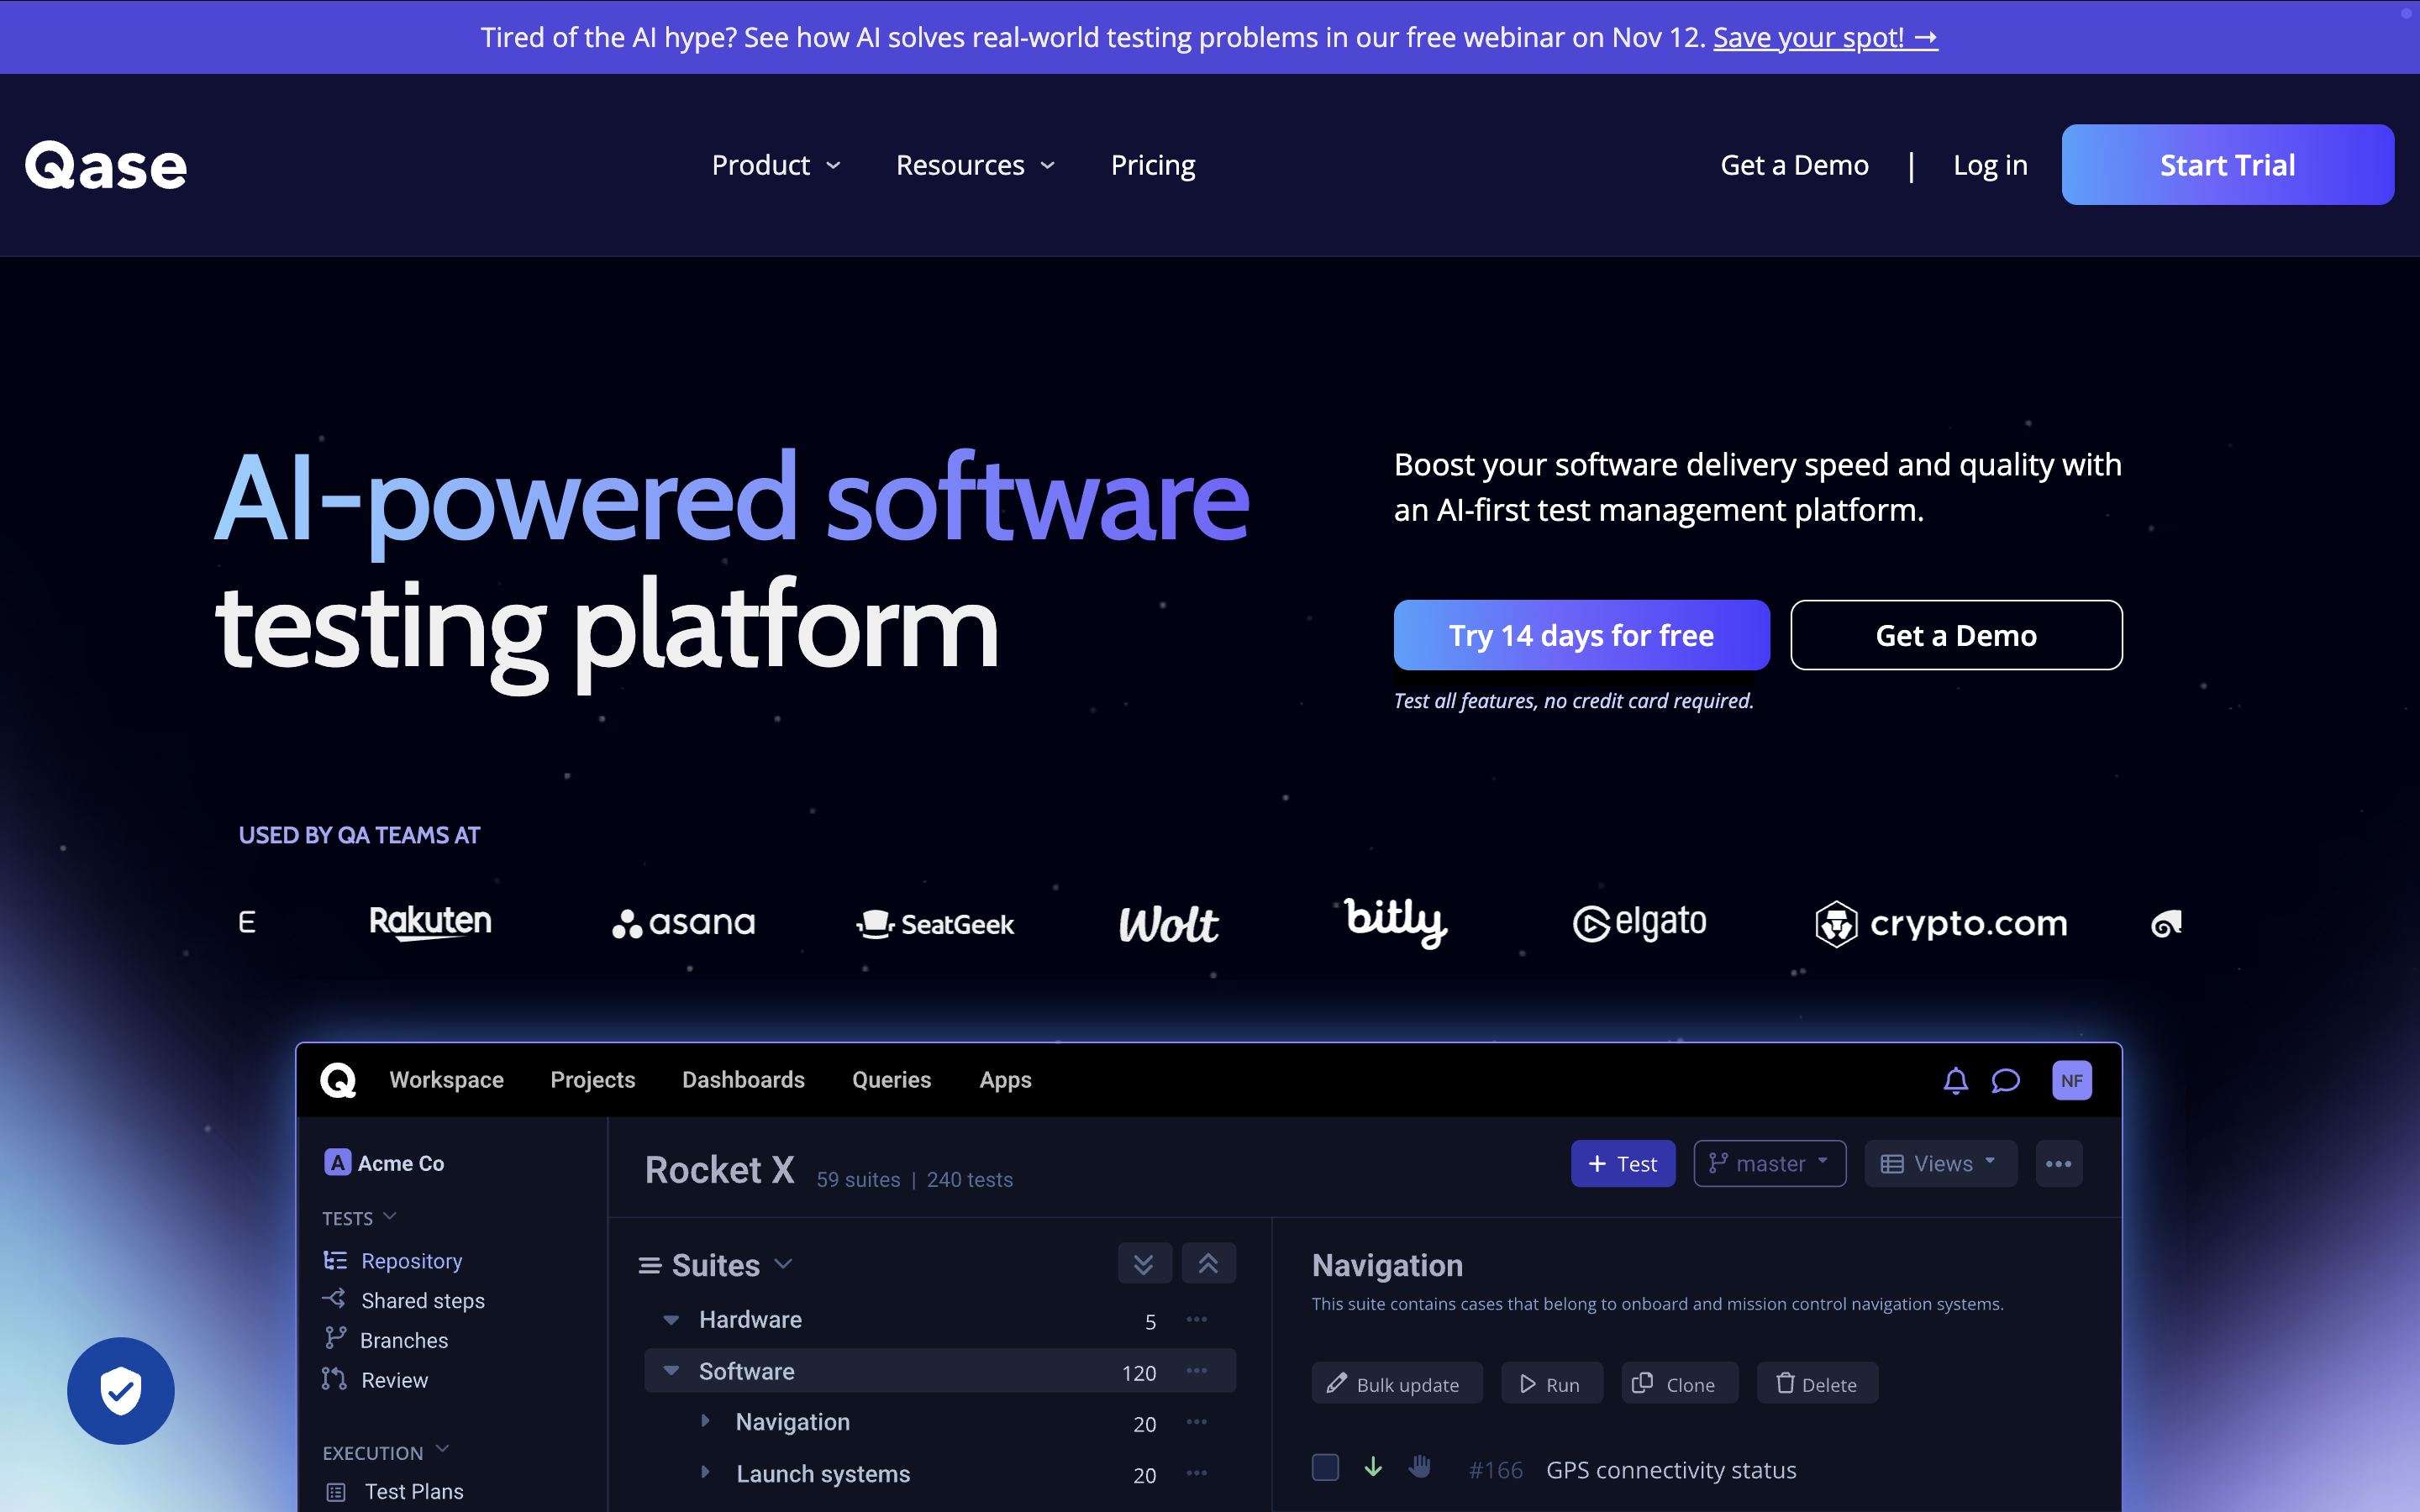Image resolution: width=2420 pixels, height=1512 pixels.
Task: Open the master branch dropdown
Action: [1769, 1164]
